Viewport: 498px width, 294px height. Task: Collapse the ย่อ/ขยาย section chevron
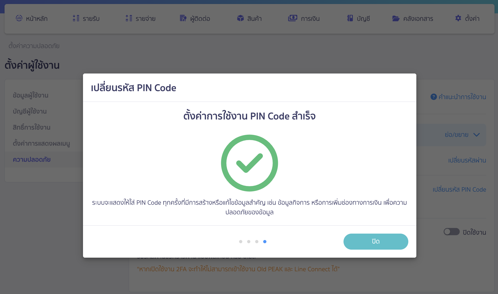477,135
